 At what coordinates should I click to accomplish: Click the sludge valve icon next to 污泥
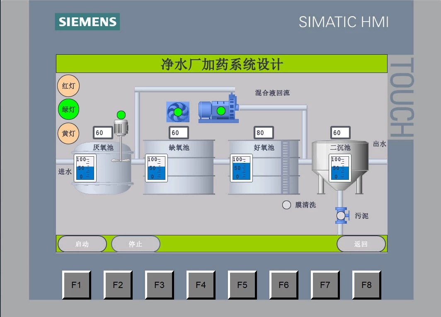[x=342, y=215]
